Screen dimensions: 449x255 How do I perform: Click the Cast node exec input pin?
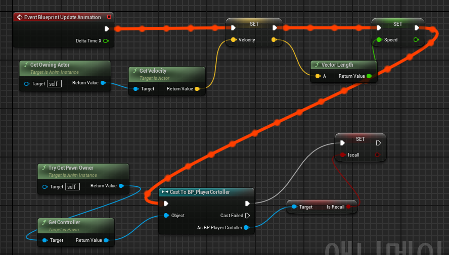click(166, 203)
